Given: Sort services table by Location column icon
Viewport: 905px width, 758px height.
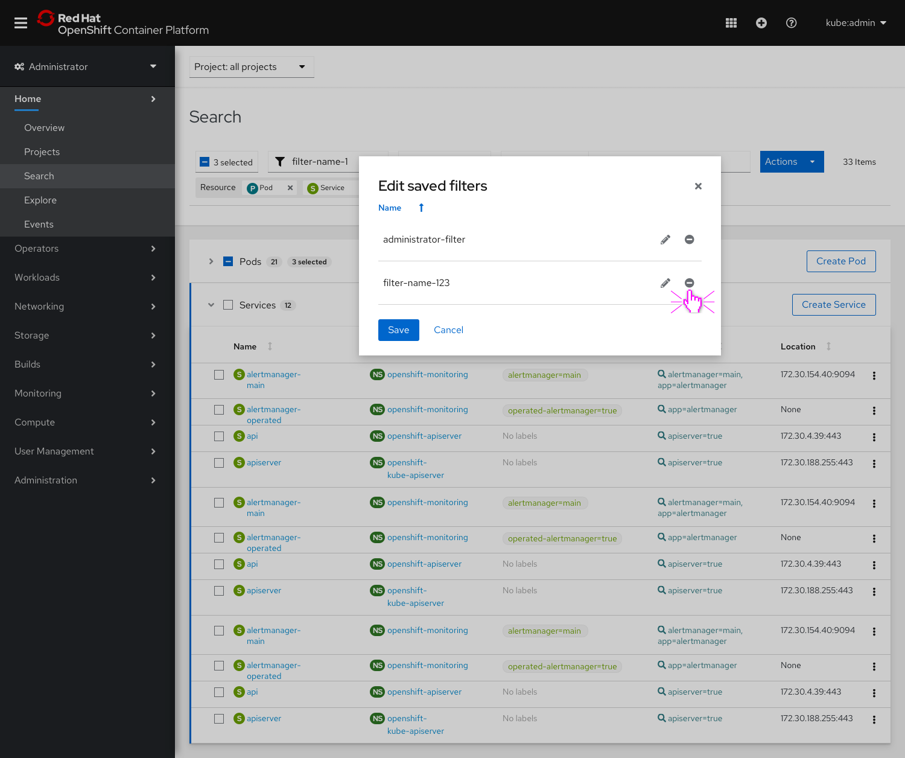Looking at the screenshot, I should 828,346.
